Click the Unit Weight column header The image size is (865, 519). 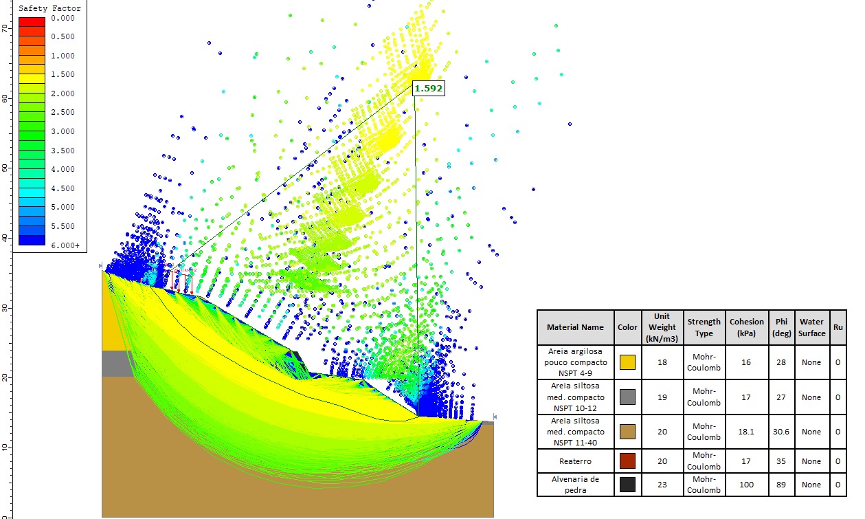coord(662,327)
